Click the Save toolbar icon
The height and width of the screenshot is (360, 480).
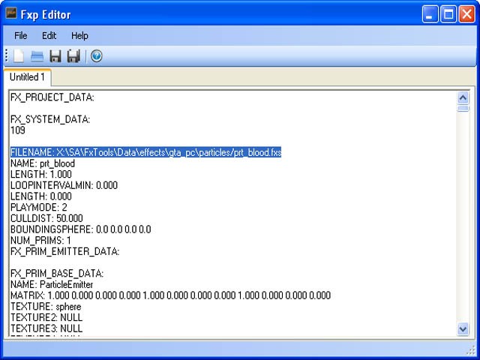[x=55, y=56]
